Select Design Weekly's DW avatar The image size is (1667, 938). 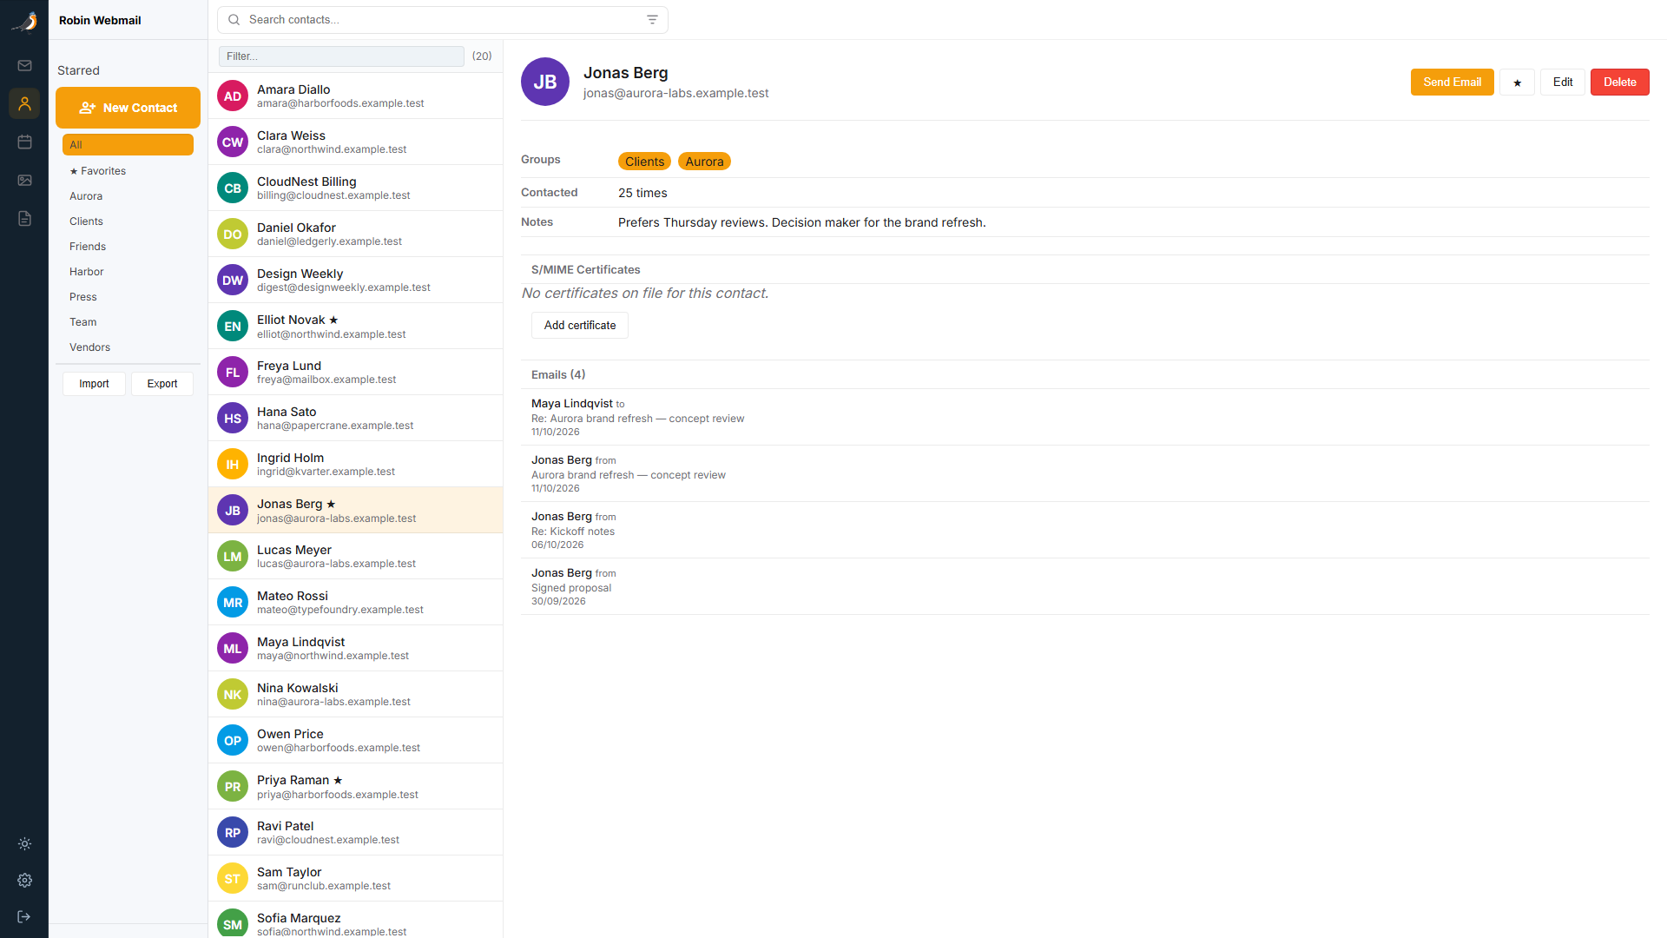[233, 281]
